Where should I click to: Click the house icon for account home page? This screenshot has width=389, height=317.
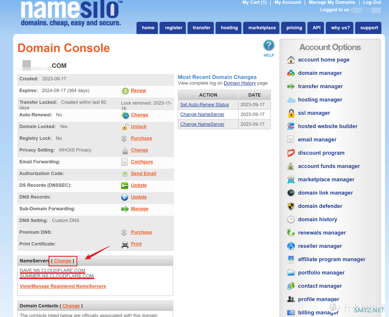click(291, 60)
